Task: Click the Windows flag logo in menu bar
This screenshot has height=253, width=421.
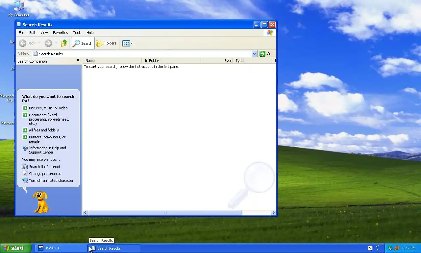Action: (x=270, y=33)
